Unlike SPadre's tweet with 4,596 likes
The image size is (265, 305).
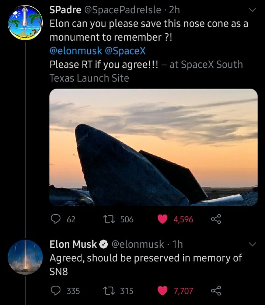163,219
